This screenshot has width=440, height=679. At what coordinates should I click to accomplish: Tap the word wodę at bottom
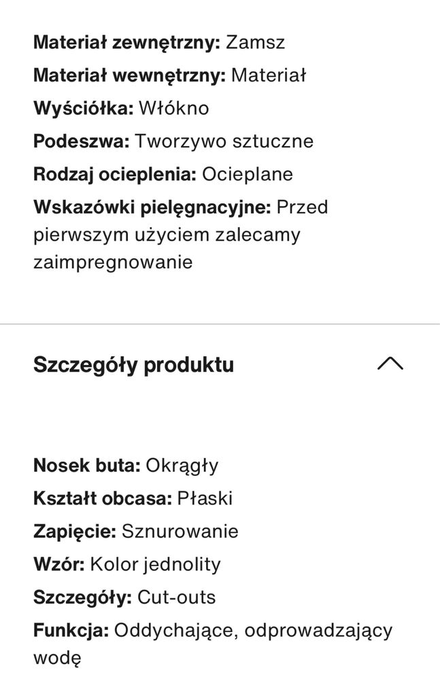pyautogui.click(x=56, y=658)
